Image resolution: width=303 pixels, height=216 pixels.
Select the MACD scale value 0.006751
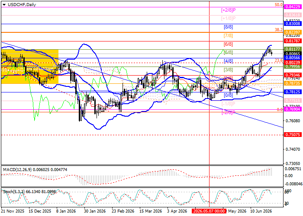[293, 169]
